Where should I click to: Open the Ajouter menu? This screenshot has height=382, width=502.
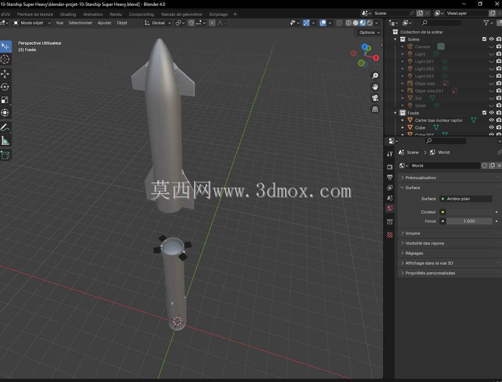104,23
